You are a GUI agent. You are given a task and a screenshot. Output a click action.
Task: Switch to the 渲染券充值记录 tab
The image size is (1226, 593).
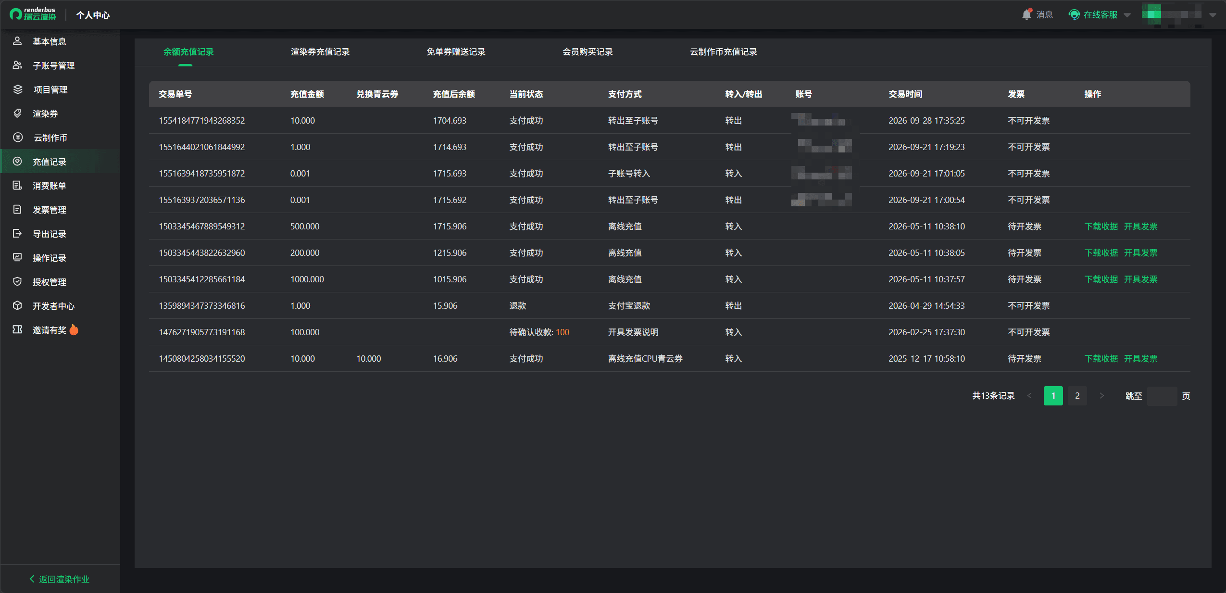[320, 52]
